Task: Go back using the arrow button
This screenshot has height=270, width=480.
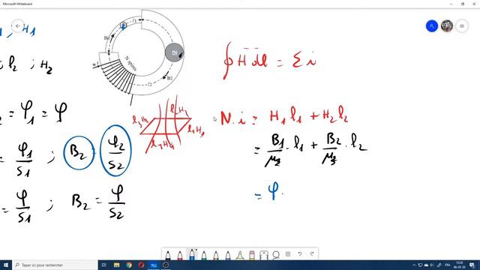Action: (x=18, y=26)
